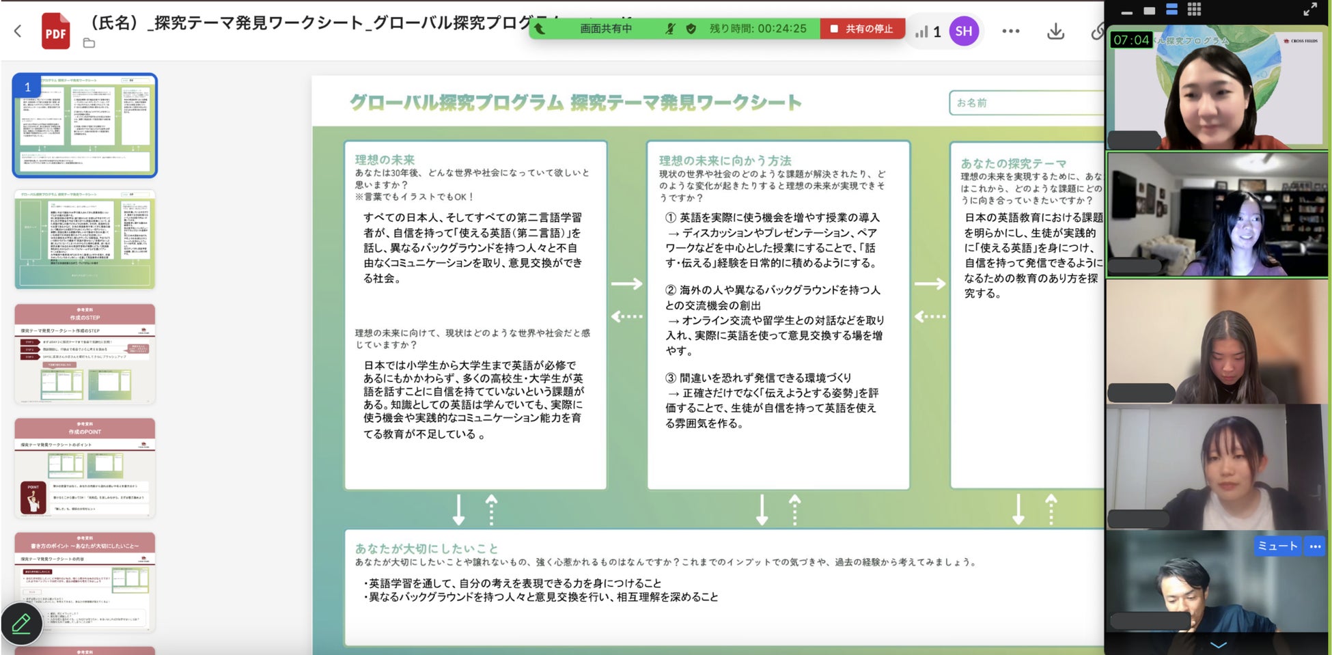Select the 作成のSTEP page thumbnail
Image resolution: width=1332 pixels, height=655 pixels.
[x=85, y=354]
